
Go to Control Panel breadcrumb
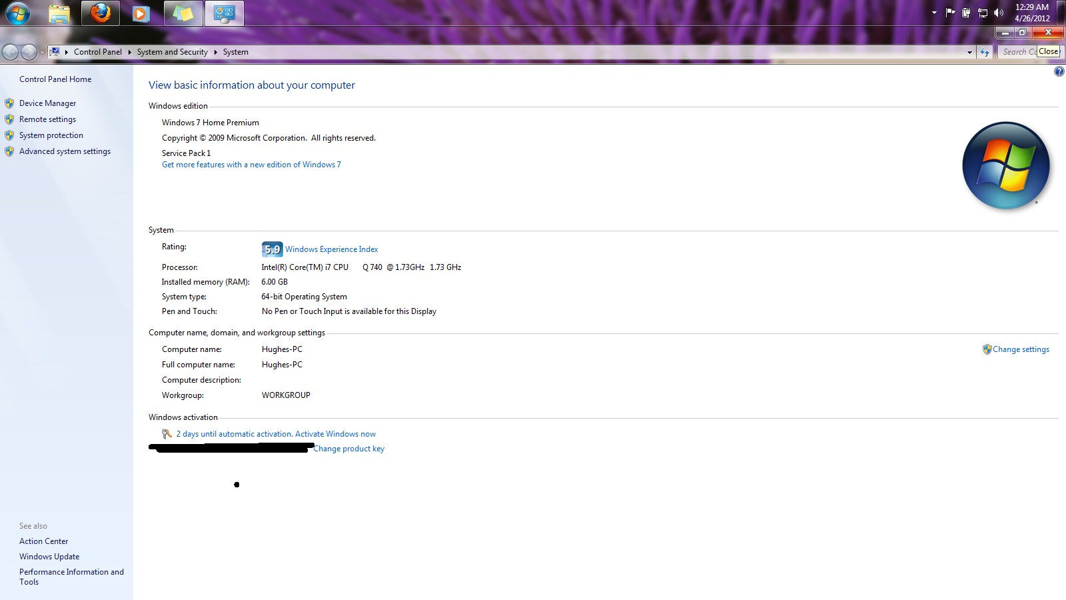pyautogui.click(x=98, y=52)
